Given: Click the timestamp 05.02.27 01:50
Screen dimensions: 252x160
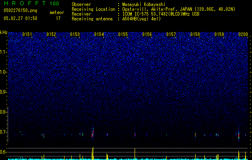Looking at the screenshot, I should [20, 18].
